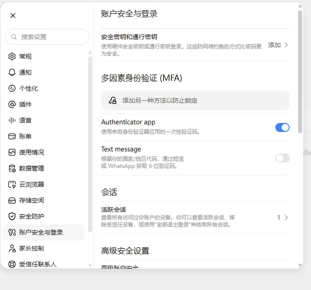Click the 账户安全与登录 page title
This screenshot has width=311, height=290.
[x=129, y=14]
